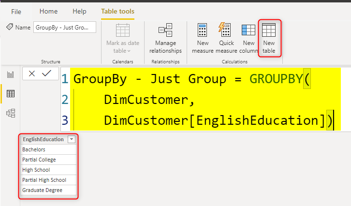Click Manage relationships icon
The image size is (351, 206).
(165, 30)
